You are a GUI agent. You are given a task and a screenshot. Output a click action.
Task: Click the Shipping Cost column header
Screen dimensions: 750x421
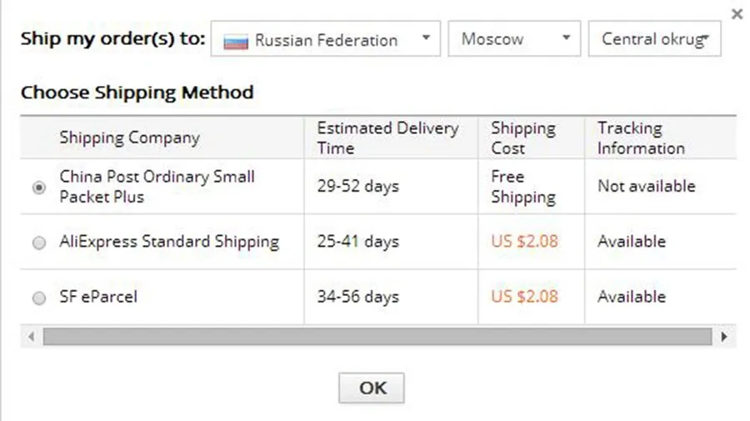[x=522, y=138]
